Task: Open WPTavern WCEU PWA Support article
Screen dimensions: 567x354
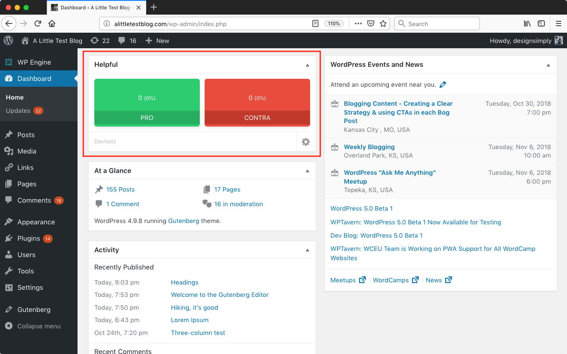Action: tap(433, 253)
